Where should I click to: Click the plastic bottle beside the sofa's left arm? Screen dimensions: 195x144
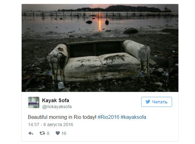click(x=61, y=85)
